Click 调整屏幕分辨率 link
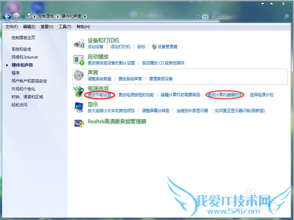This screenshot has width=294, height=220. [x=156, y=111]
